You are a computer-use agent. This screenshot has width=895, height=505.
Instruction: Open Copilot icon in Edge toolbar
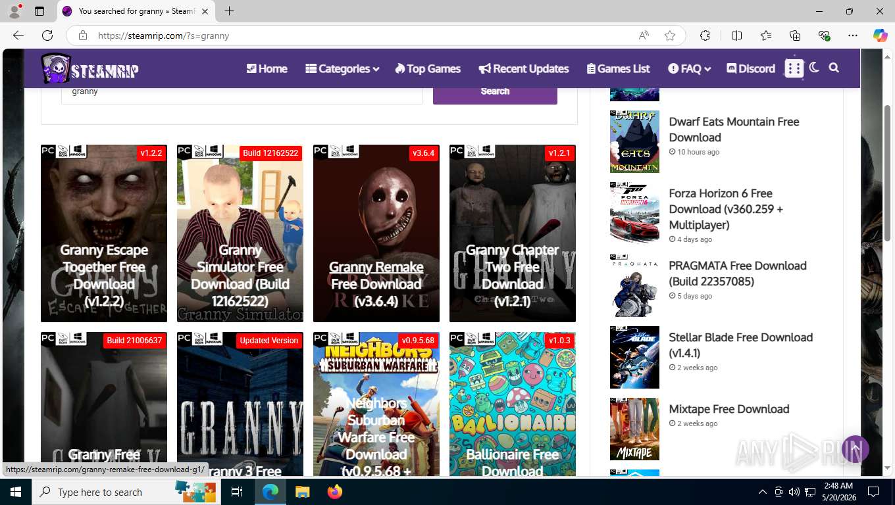[x=880, y=36]
